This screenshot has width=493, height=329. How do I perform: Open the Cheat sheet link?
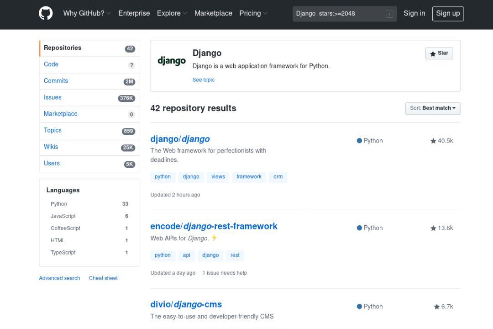[103, 278]
